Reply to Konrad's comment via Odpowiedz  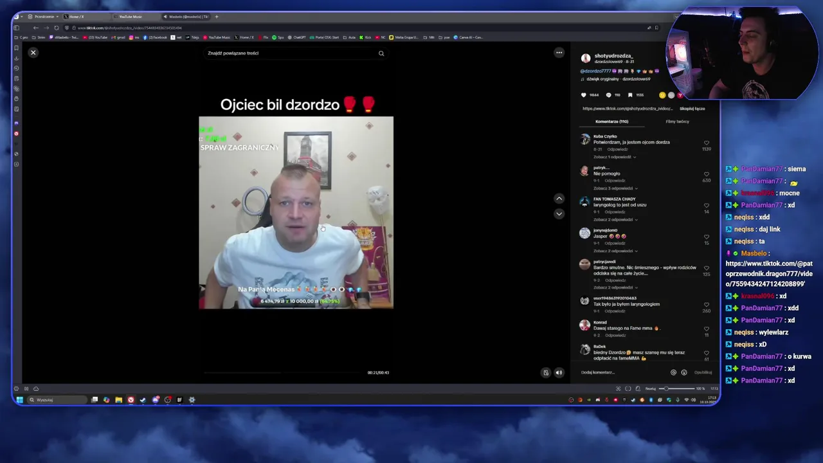pyautogui.click(x=615, y=335)
